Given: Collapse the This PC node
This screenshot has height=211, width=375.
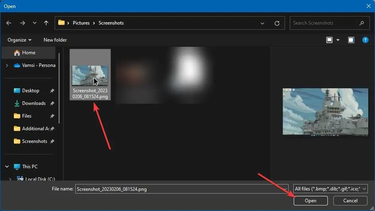Looking at the screenshot, I should (x=7, y=167).
